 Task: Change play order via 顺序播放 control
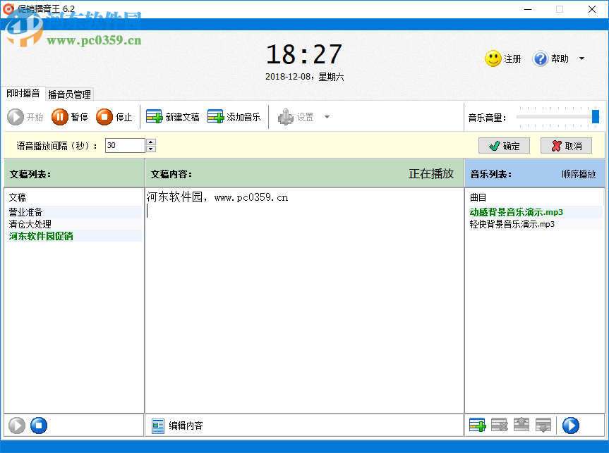pos(579,173)
